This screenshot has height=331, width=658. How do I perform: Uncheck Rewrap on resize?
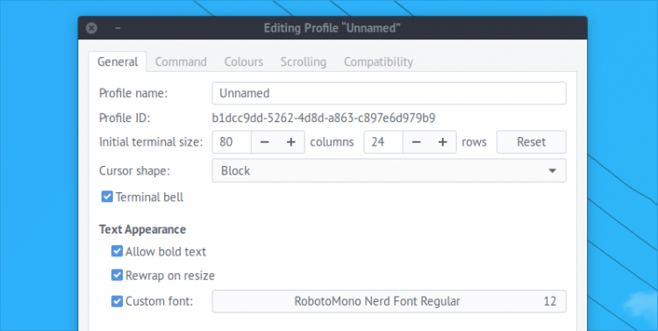tap(117, 275)
